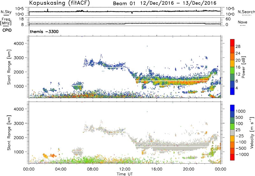Click the 'Freq. [MHz]' label
255x176 pixels.
coord(6,22)
